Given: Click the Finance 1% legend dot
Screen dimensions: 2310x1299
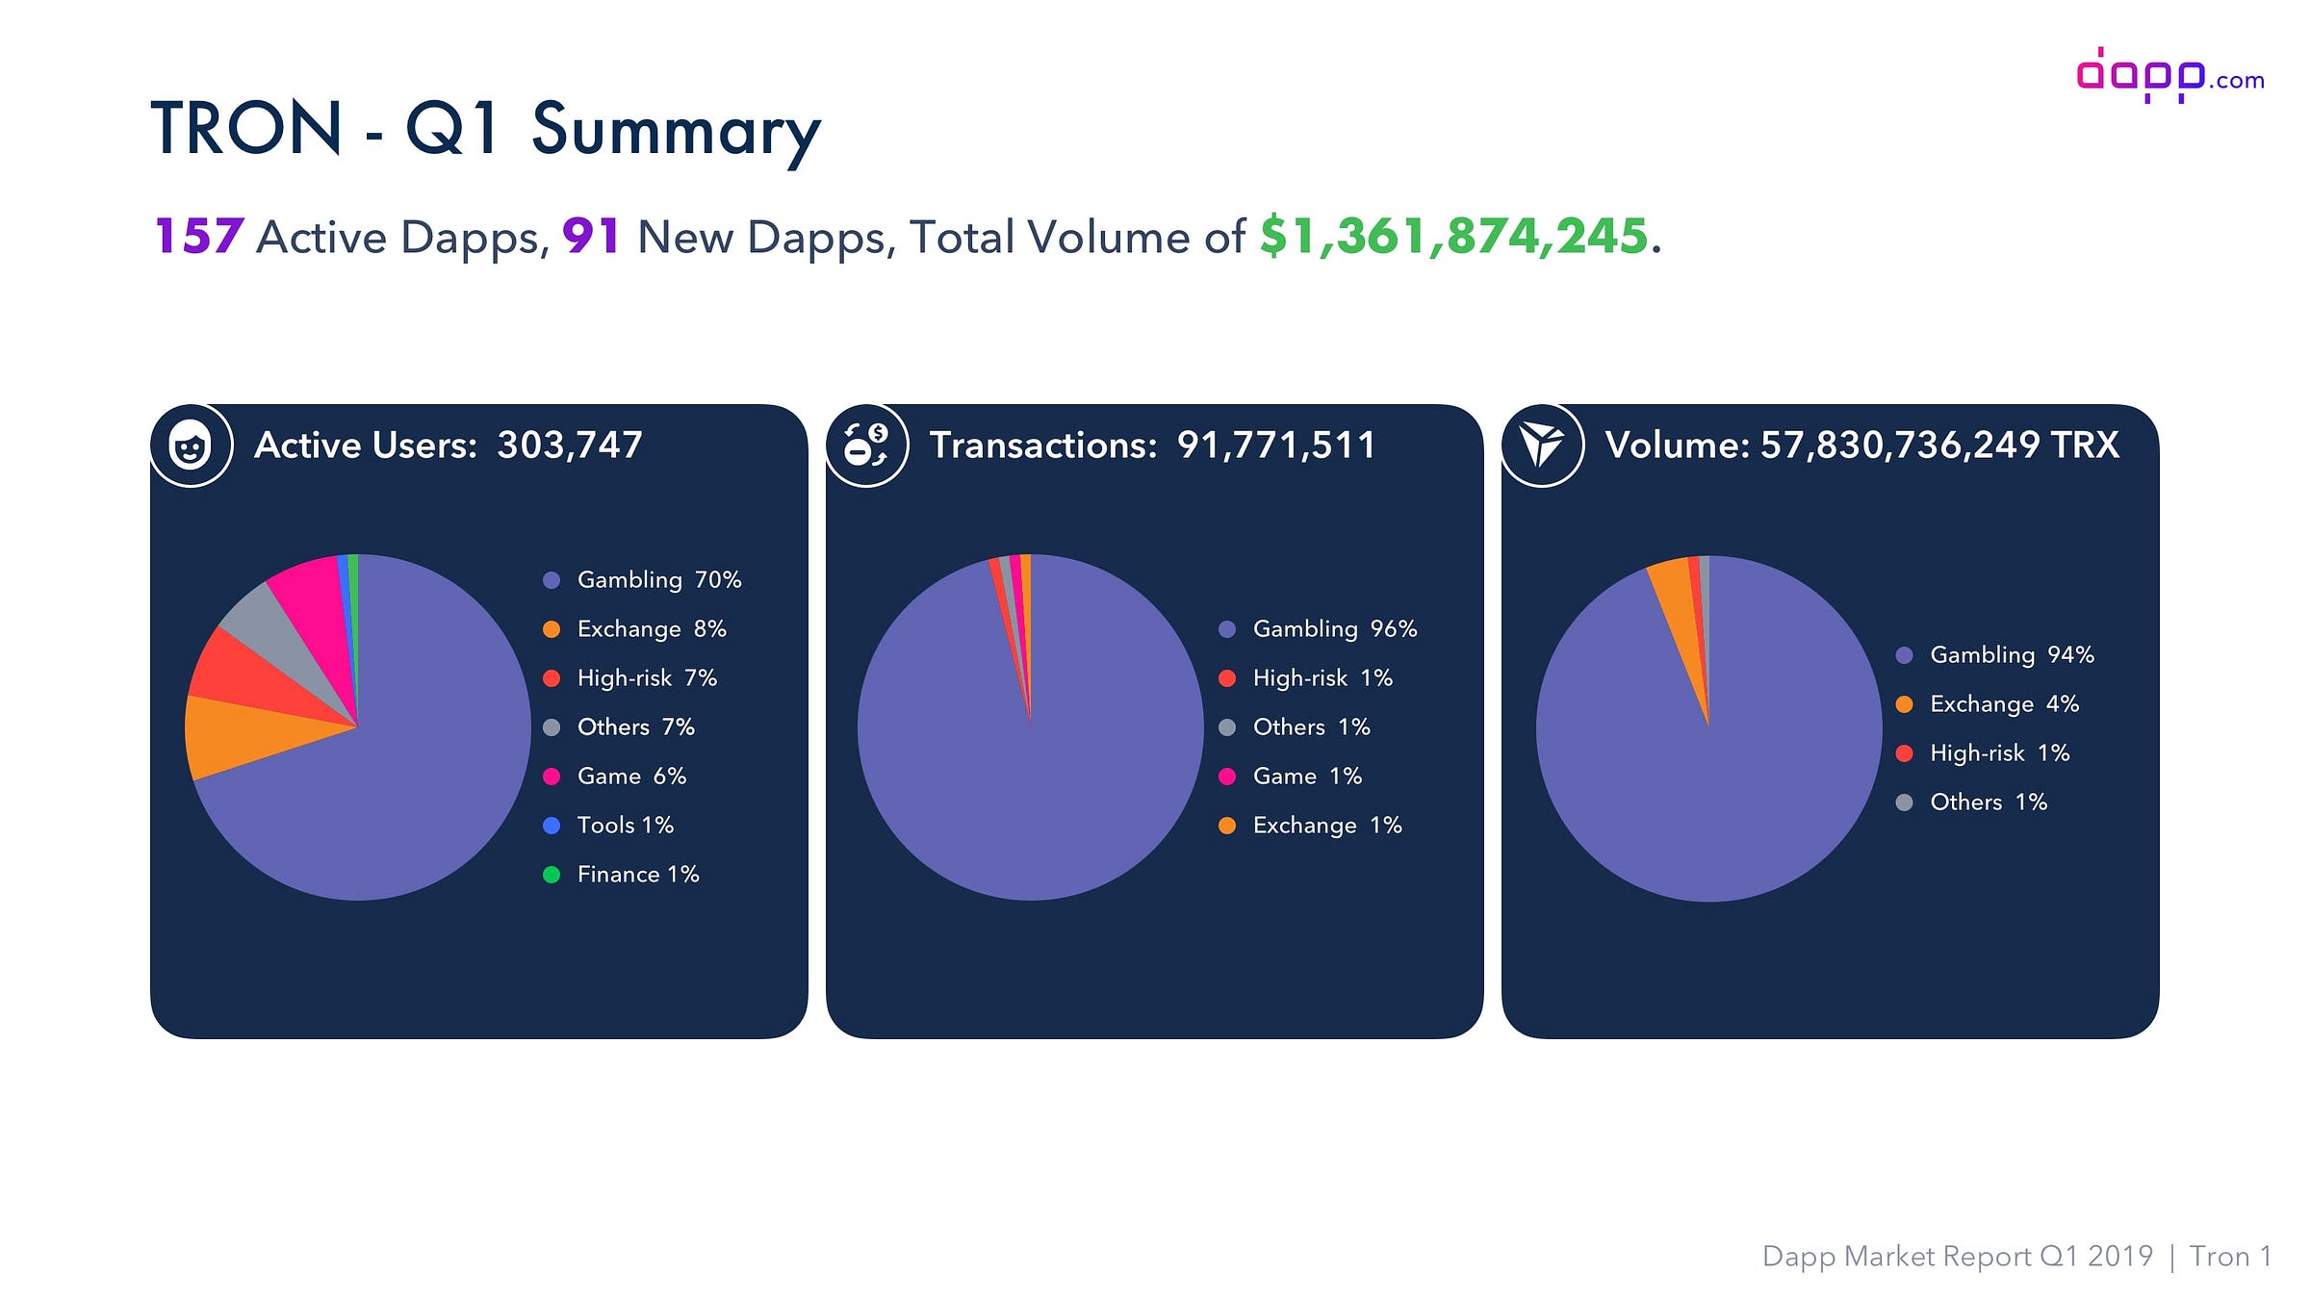Looking at the screenshot, I should pos(552,875).
